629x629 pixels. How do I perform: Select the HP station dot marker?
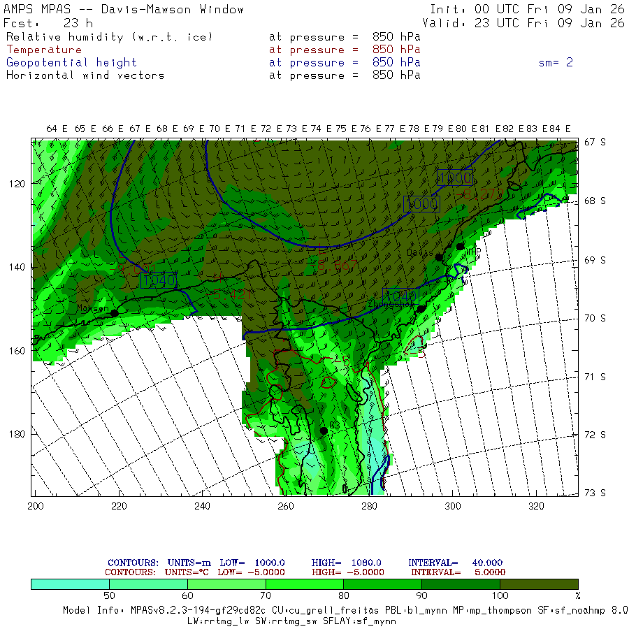(460, 247)
